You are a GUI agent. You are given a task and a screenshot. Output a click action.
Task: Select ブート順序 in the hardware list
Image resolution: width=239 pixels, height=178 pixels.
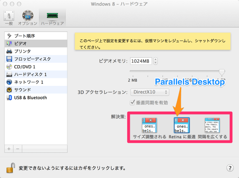36,36
